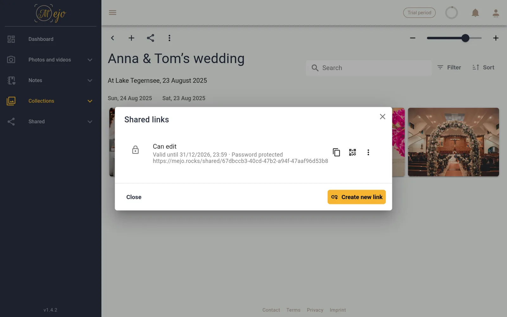
Task: Show QR code for shared link
Action: [x=352, y=152]
